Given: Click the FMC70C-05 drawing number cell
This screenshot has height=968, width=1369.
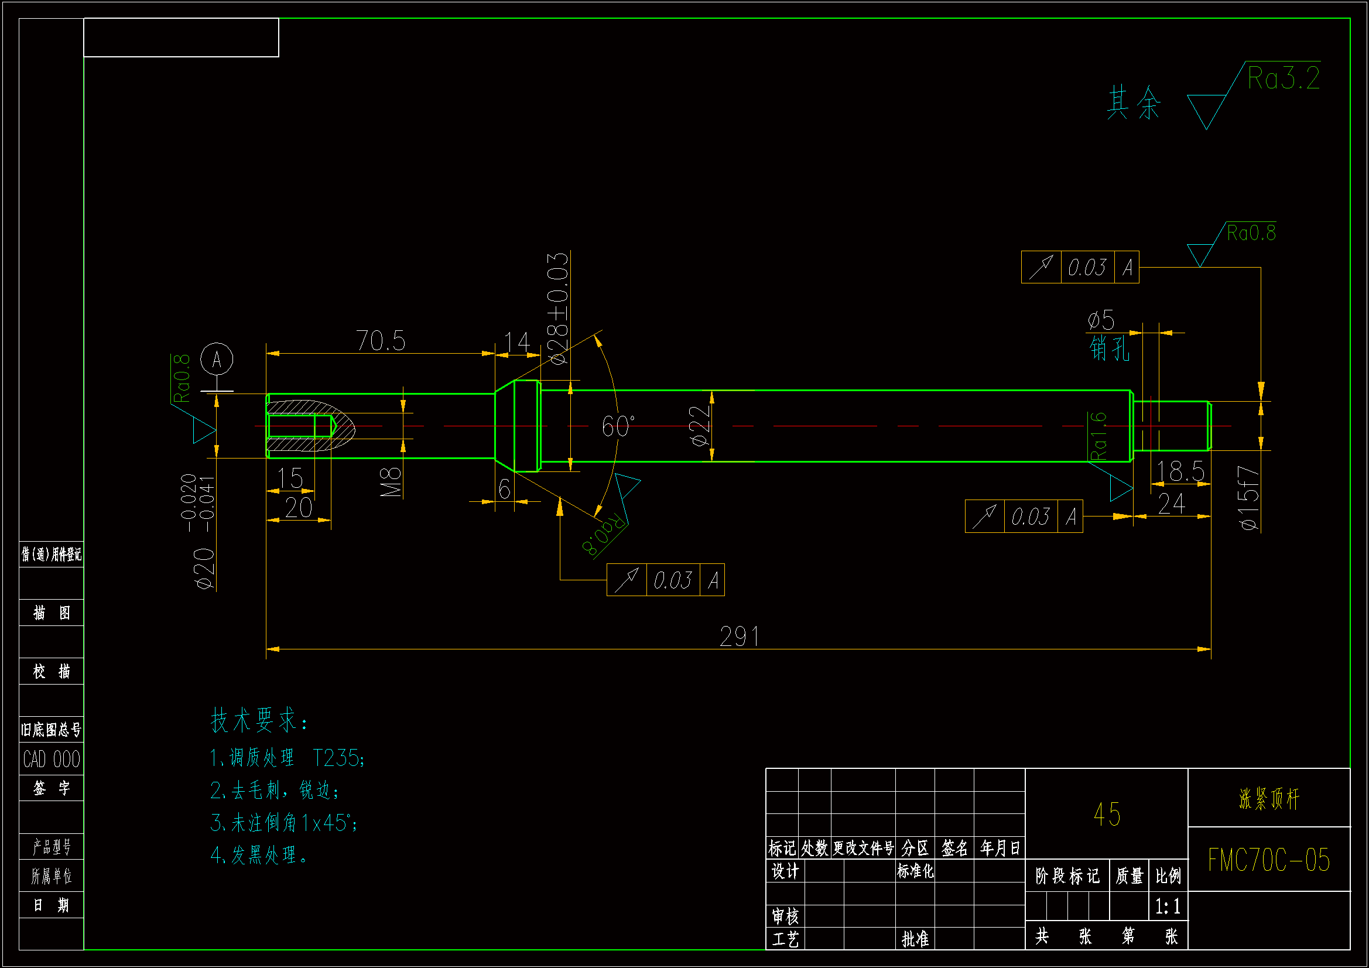Looking at the screenshot, I should (x=1269, y=860).
